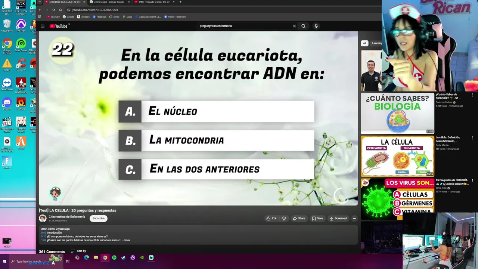Screen dimensions: 478x269
Task: Clear the YouTube search box text
Action: 294,26
